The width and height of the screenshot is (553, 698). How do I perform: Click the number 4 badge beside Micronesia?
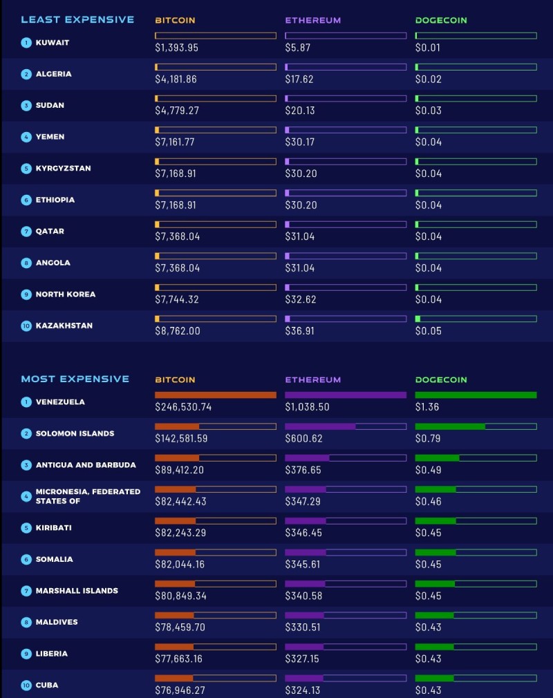(x=26, y=496)
